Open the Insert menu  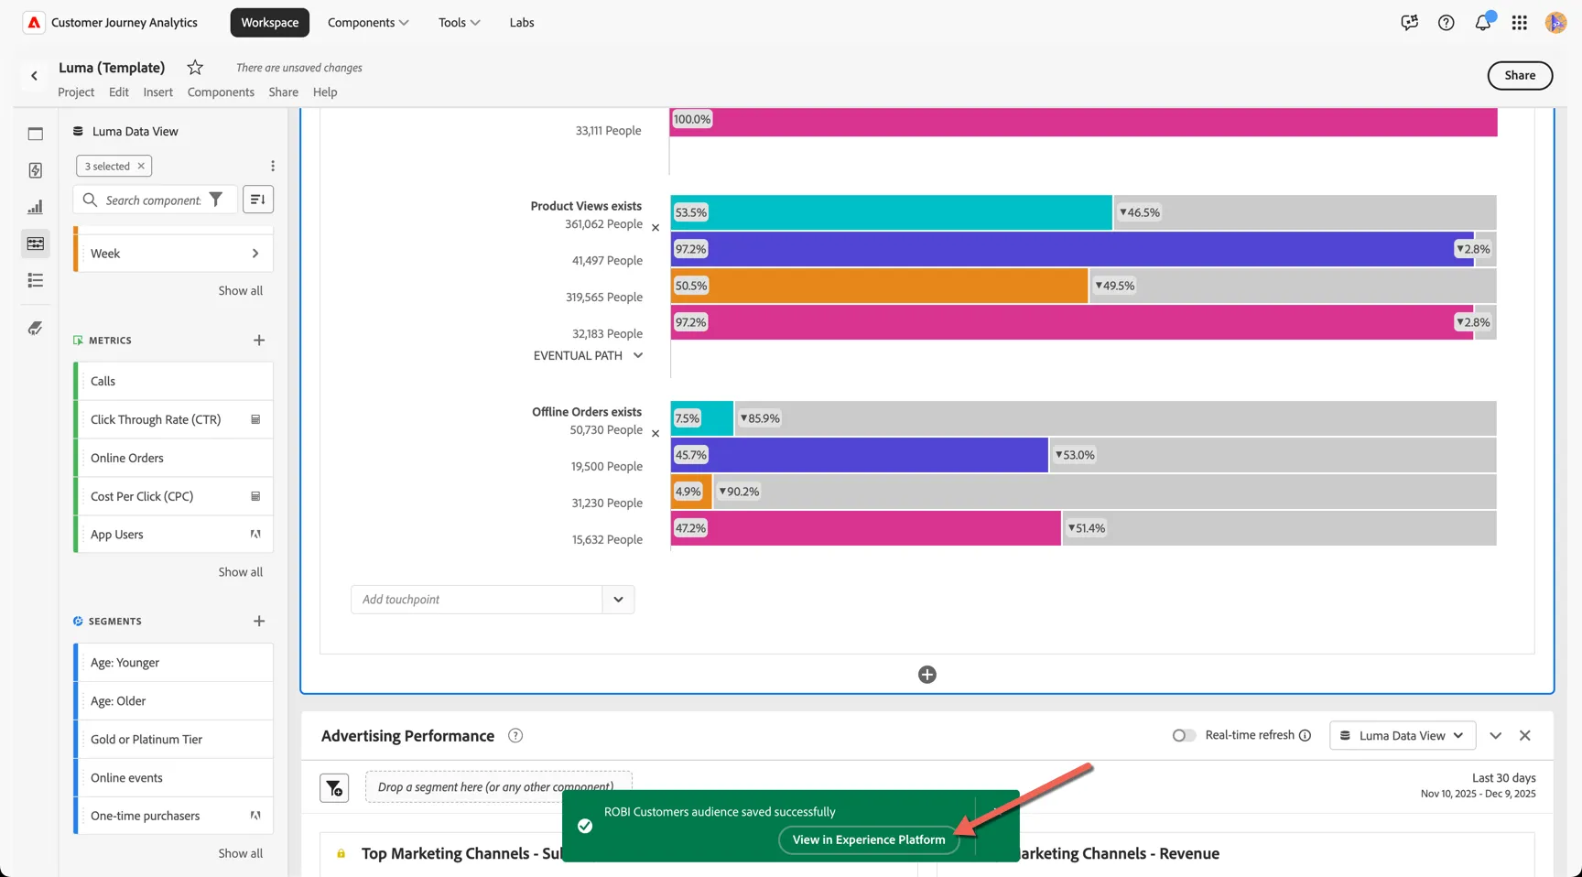point(157,92)
